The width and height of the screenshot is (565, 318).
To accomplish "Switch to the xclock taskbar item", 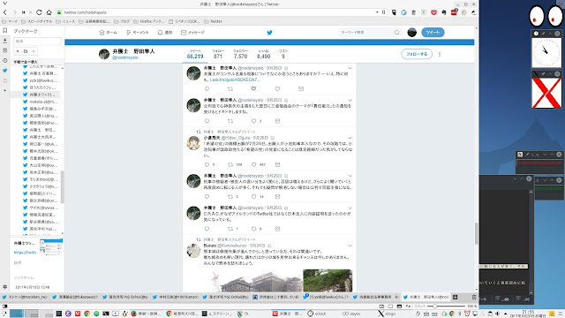I will [x=317, y=314].
